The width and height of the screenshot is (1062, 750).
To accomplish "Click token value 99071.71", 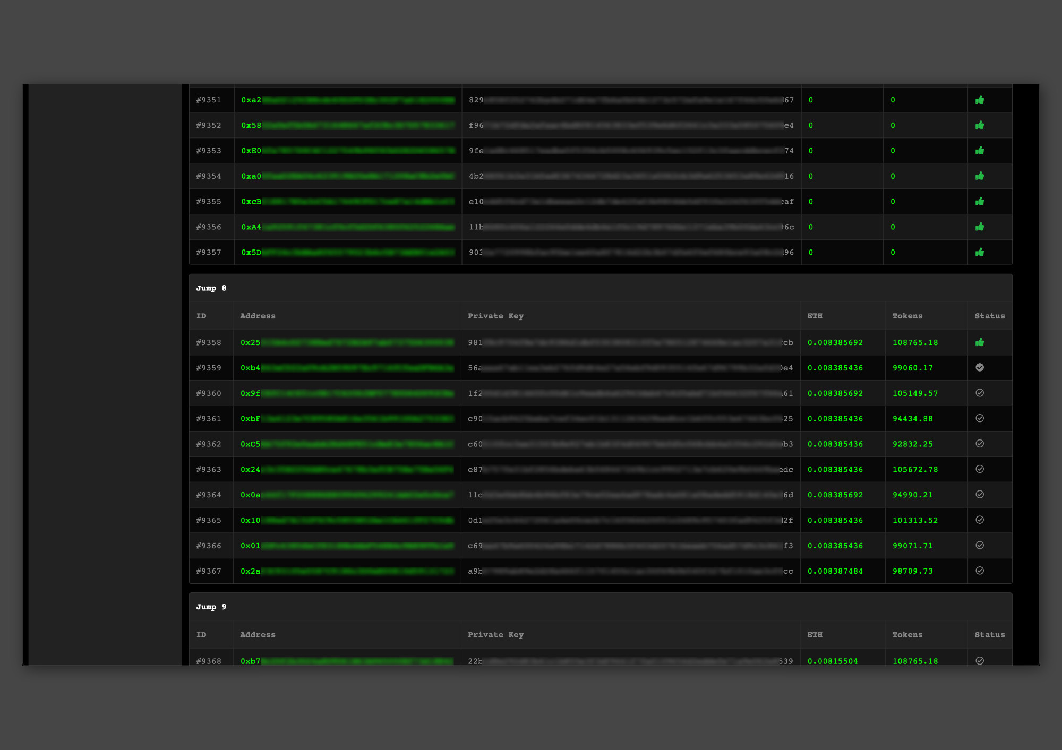I will coord(912,546).
